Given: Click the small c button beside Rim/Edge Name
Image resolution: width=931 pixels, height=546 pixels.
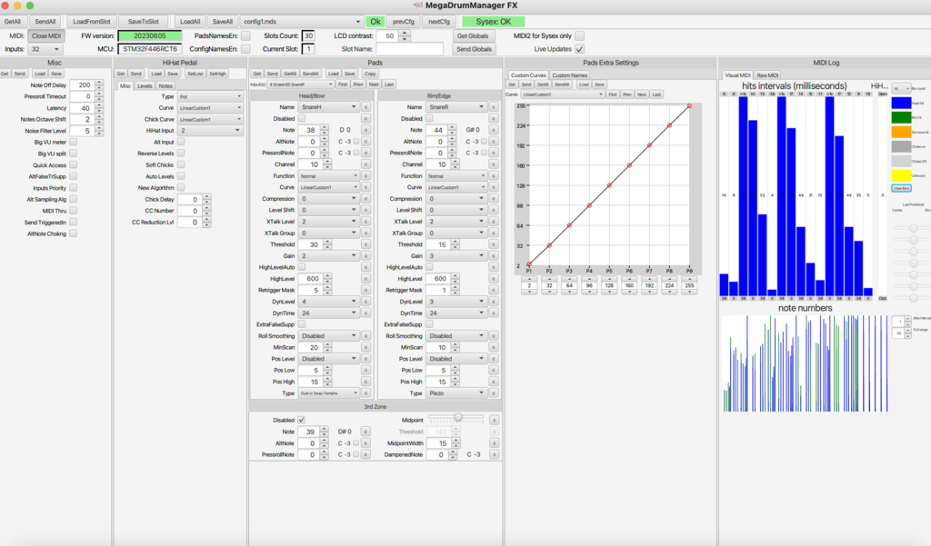Looking at the screenshot, I should coord(494,107).
